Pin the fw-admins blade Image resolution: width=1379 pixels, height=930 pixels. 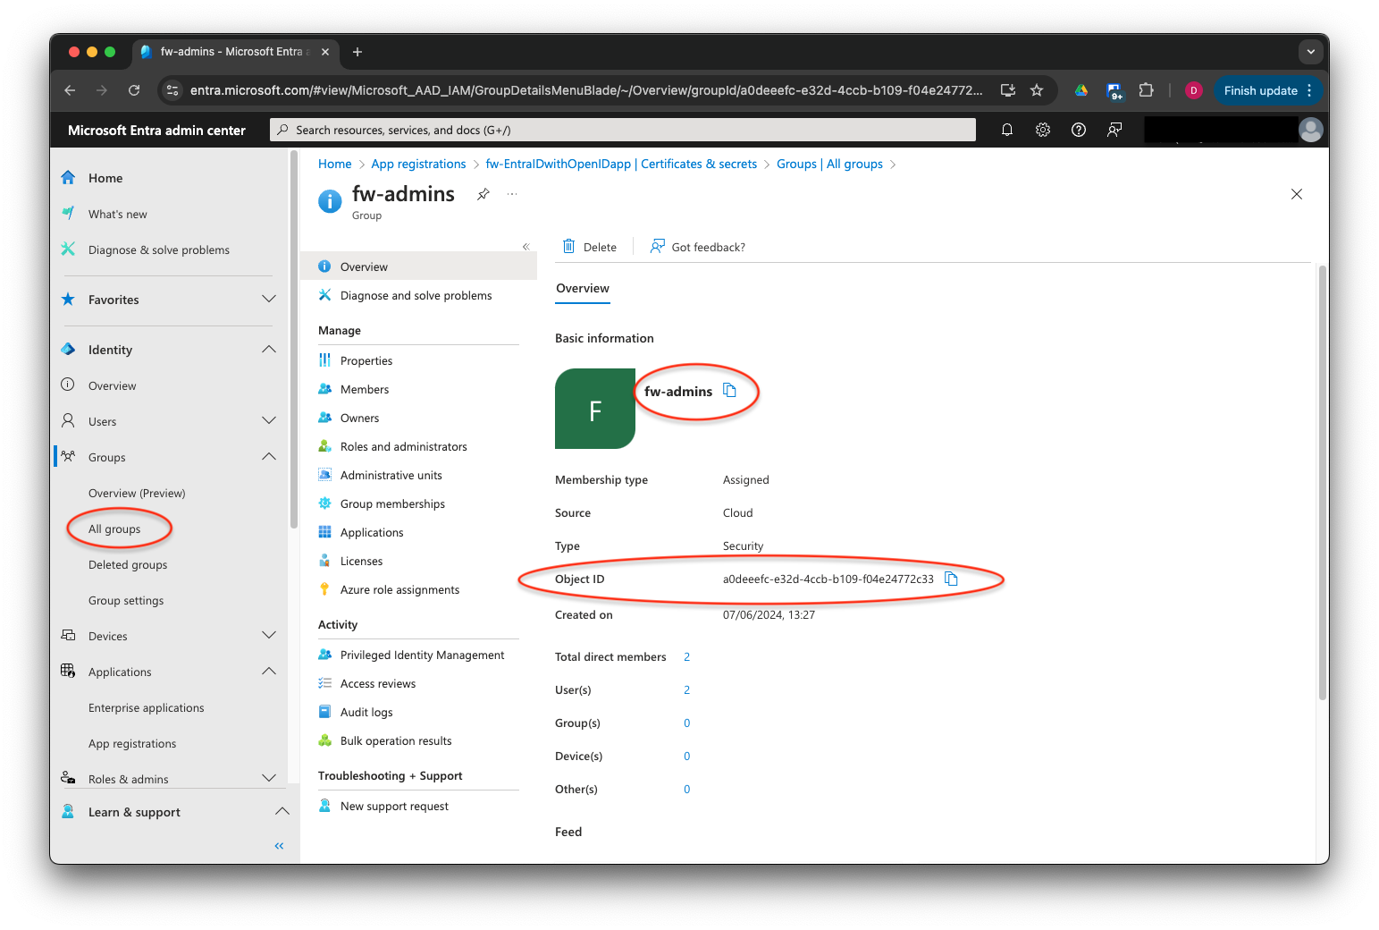pos(483,194)
